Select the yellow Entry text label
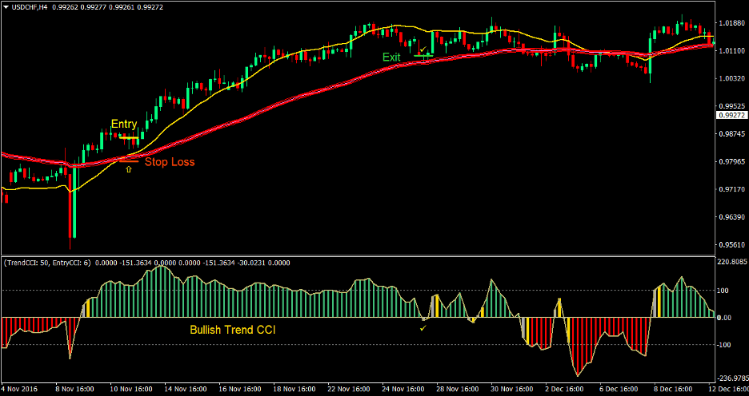The width and height of the screenshot is (749, 396). (x=124, y=124)
